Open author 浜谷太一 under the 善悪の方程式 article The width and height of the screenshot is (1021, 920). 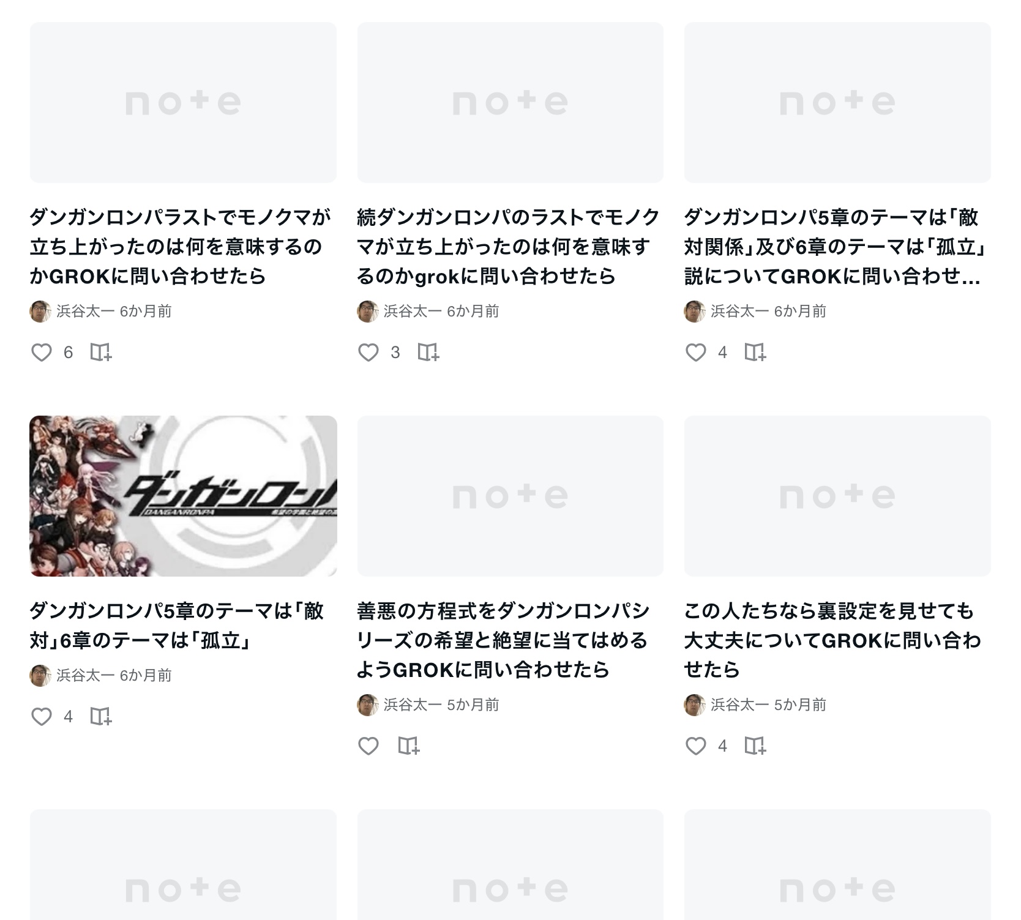tap(412, 705)
